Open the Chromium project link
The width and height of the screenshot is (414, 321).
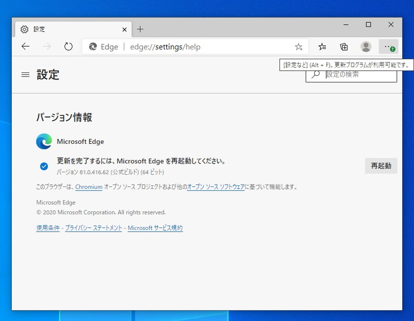click(89, 187)
